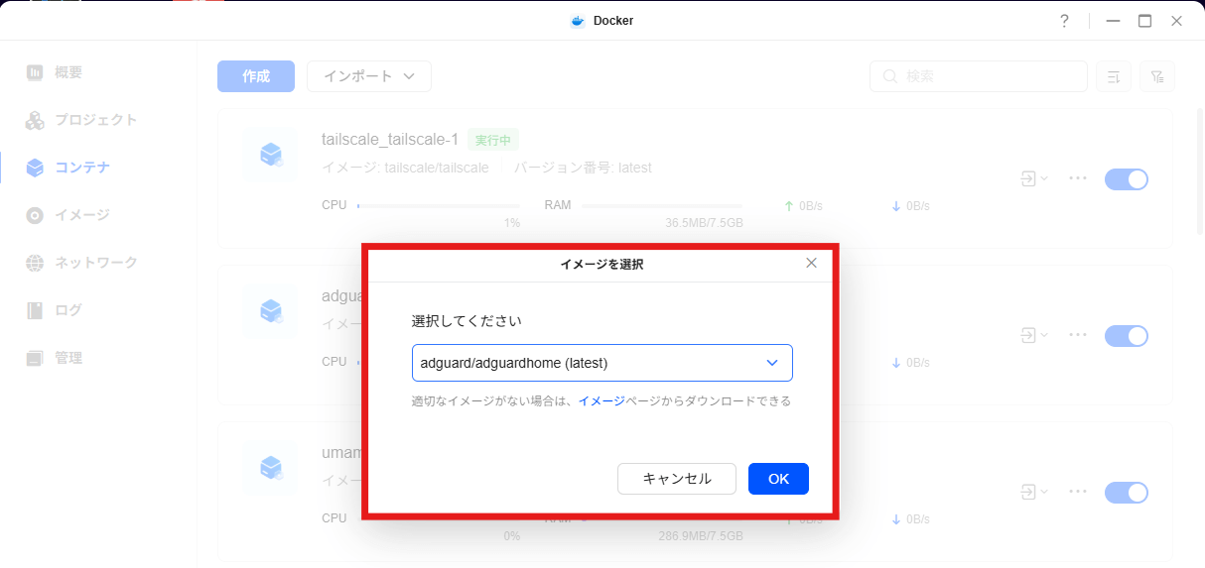Open more options for adguard container
Image resolution: width=1205 pixels, height=568 pixels.
[x=1079, y=335]
